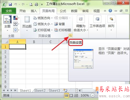This screenshot has height=100, width=130.
Task: Open the 主题 themes gallery
Action: coord(7,23)
